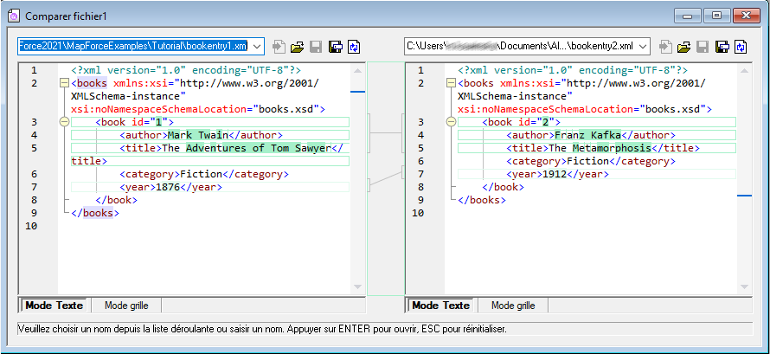
Task: Switch right pane to Mode Texte
Action: (440, 306)
